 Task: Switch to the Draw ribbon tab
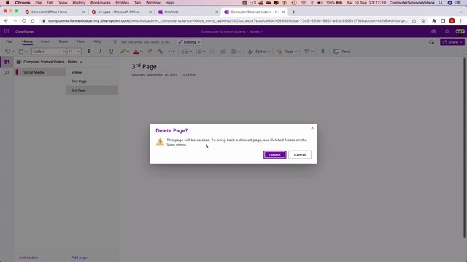(x=63, y=41)
